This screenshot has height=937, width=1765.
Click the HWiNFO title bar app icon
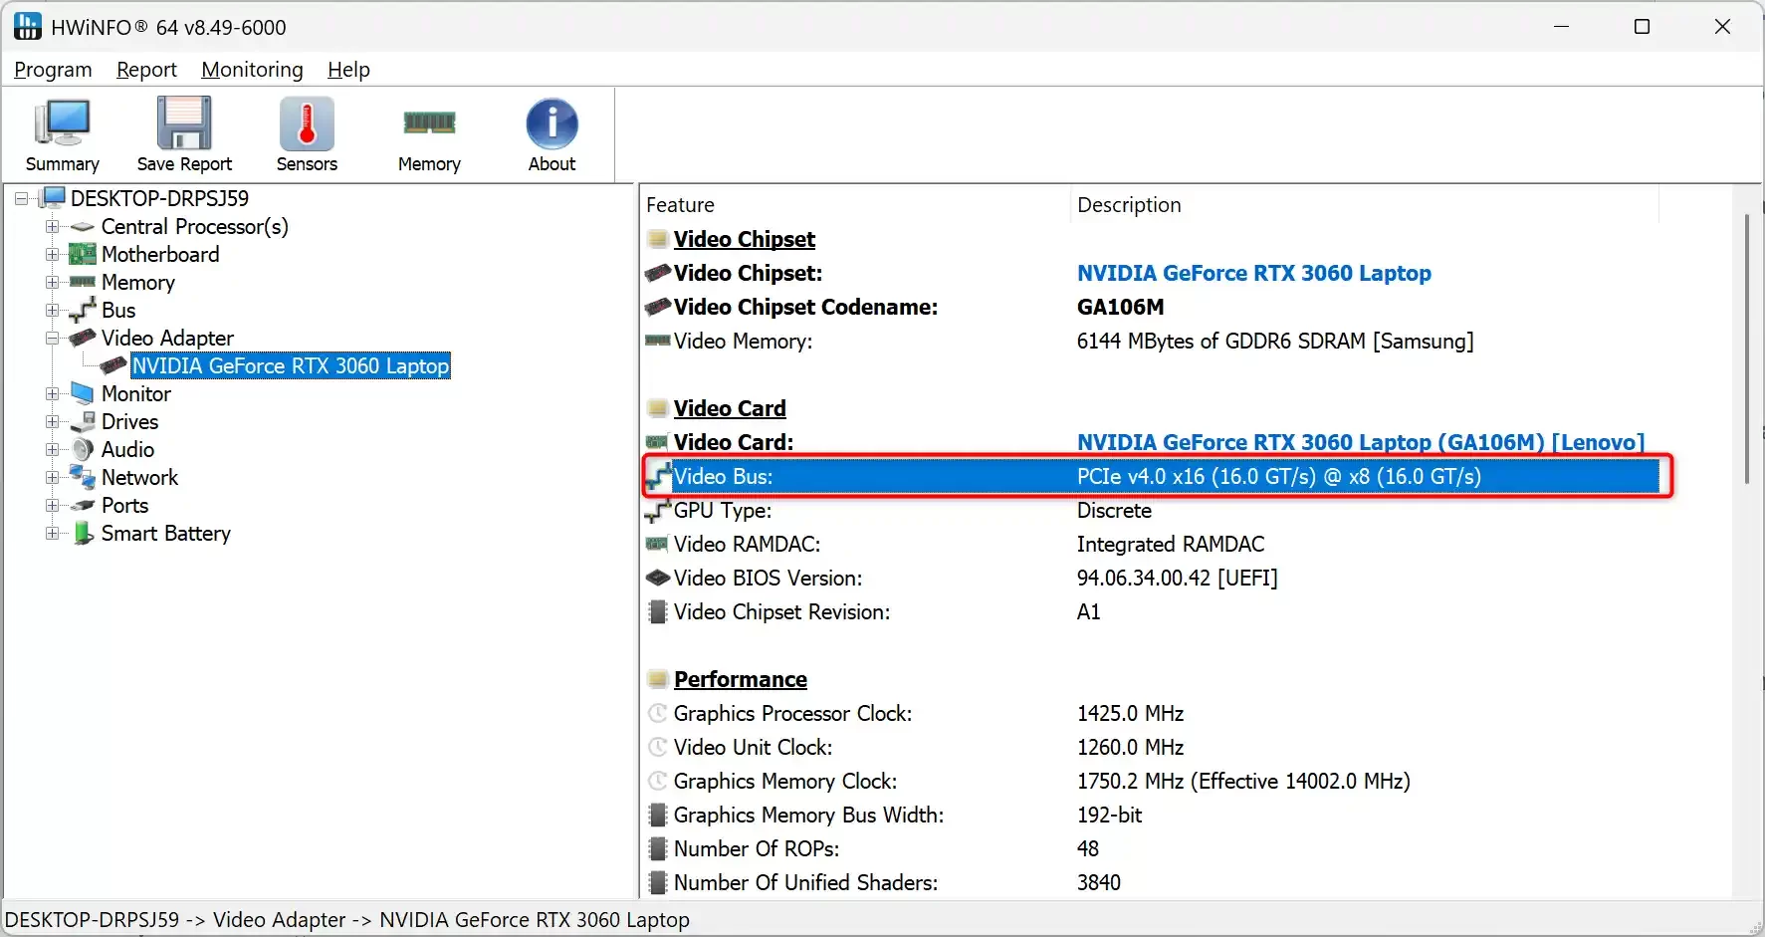(28, 27)
